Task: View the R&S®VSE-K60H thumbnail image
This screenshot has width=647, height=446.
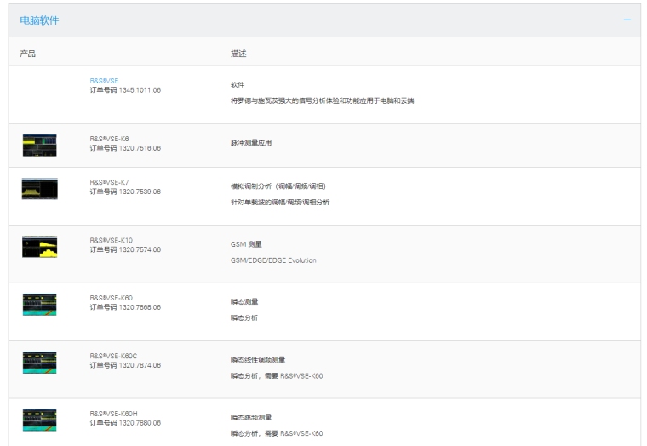Action: pyautogui.click(x=39, y=420)
